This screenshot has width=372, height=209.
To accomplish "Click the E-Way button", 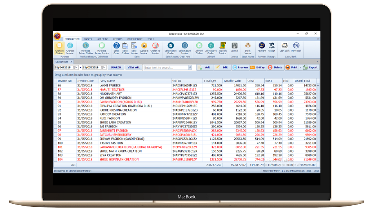I will [x=258, y=67].
